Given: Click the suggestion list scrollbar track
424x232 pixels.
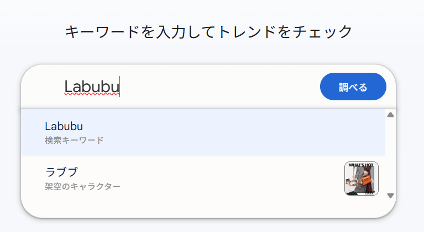Looking at the screenshot, I should click(x=390, y=154).
